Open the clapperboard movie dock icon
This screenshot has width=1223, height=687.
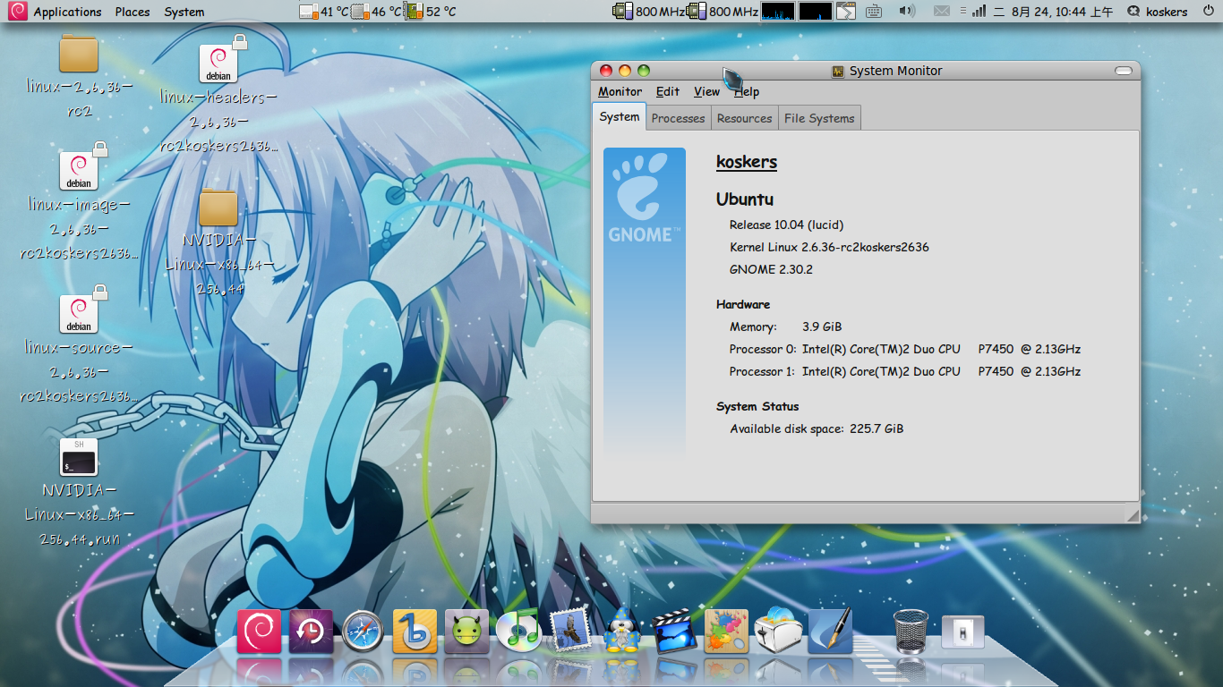[x=673, y=632]
